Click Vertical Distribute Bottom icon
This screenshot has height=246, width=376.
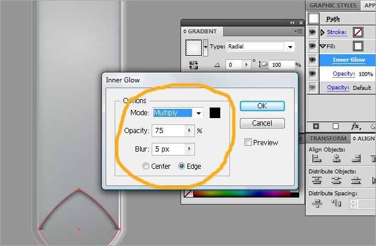356,180
